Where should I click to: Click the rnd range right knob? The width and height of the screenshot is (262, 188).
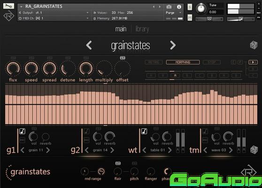tap(101, 171)
